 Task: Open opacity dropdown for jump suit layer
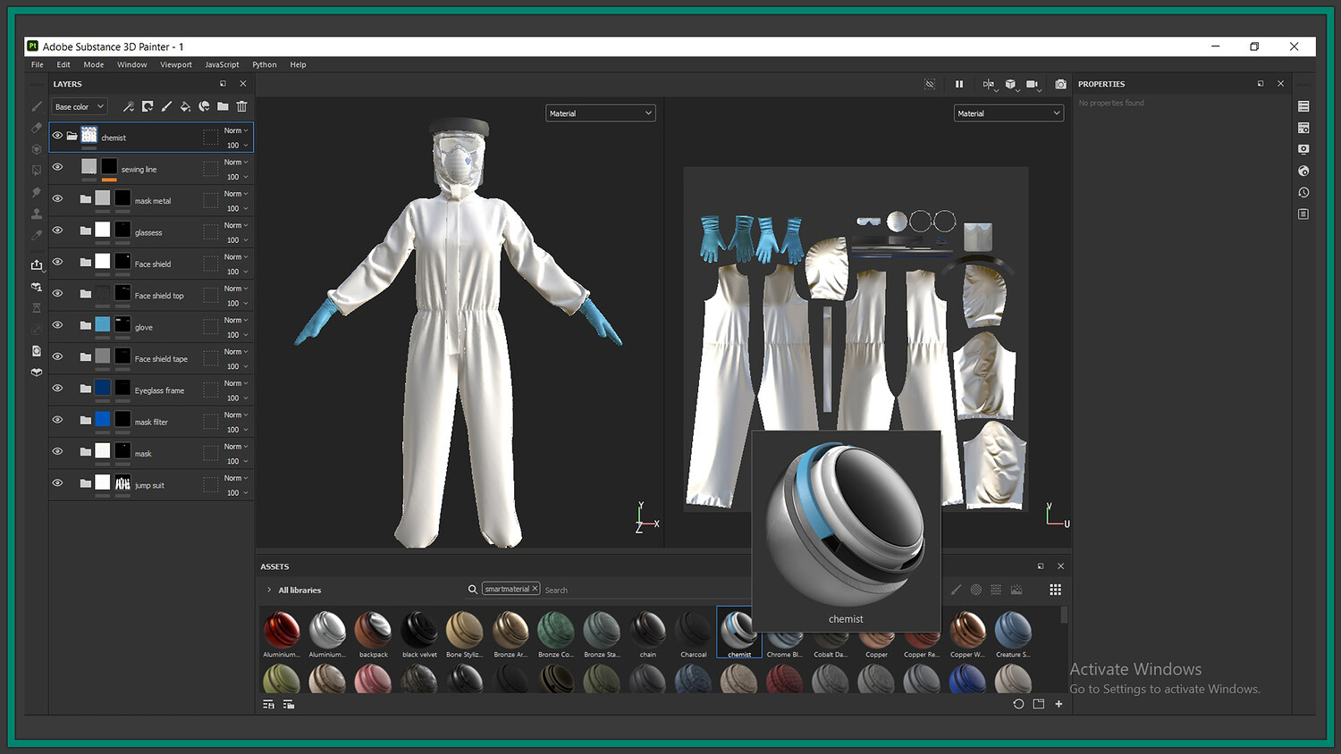pos(236,492)
